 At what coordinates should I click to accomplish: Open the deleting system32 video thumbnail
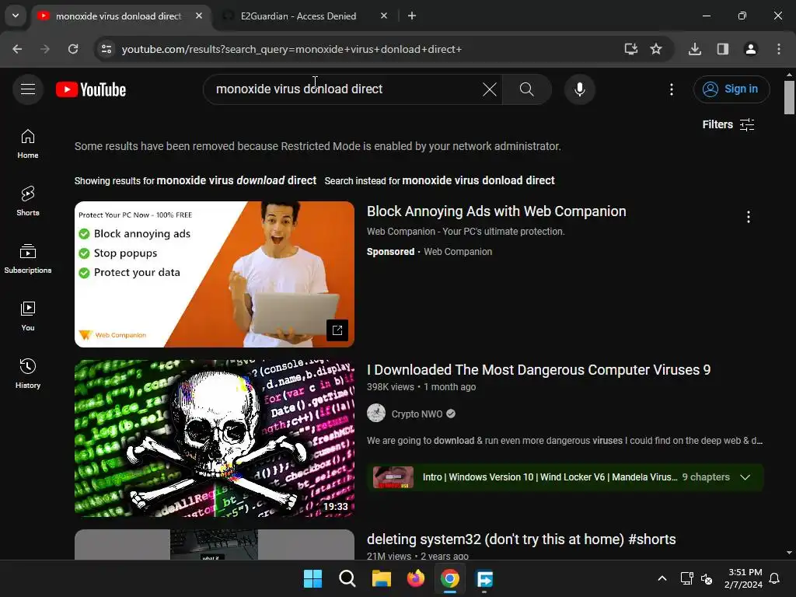[215, 545]
